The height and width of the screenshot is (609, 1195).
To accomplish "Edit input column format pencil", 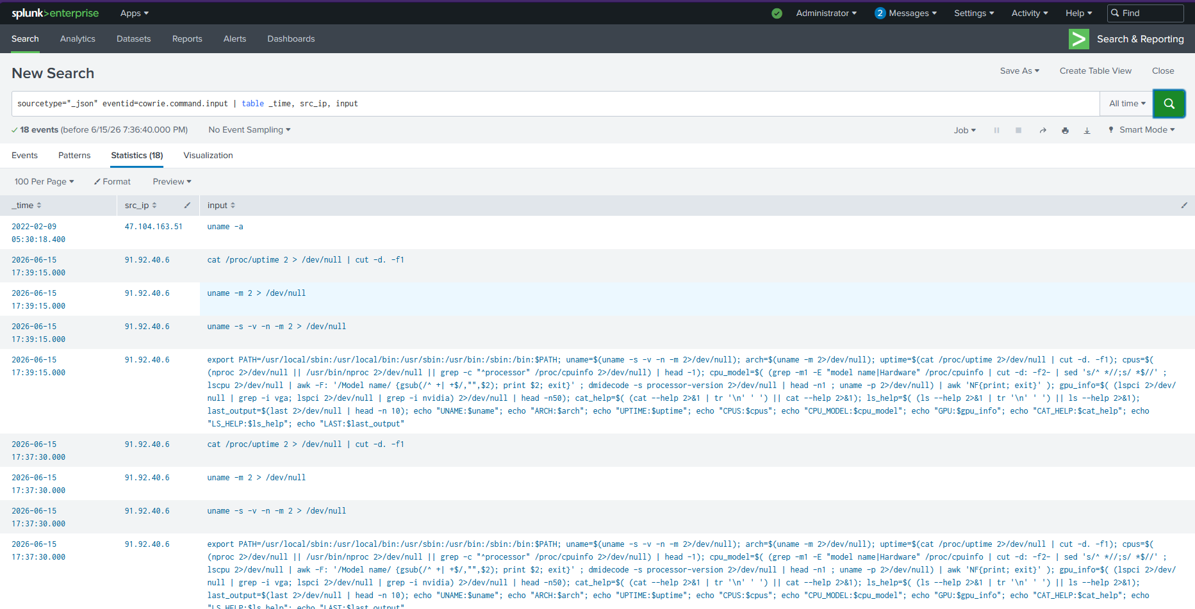I will pyautogui.click(x=1184, y=206).
